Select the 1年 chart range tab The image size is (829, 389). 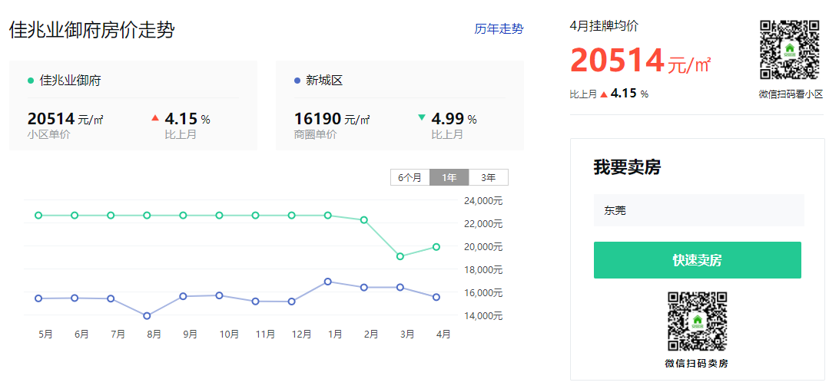click(449, 178)
